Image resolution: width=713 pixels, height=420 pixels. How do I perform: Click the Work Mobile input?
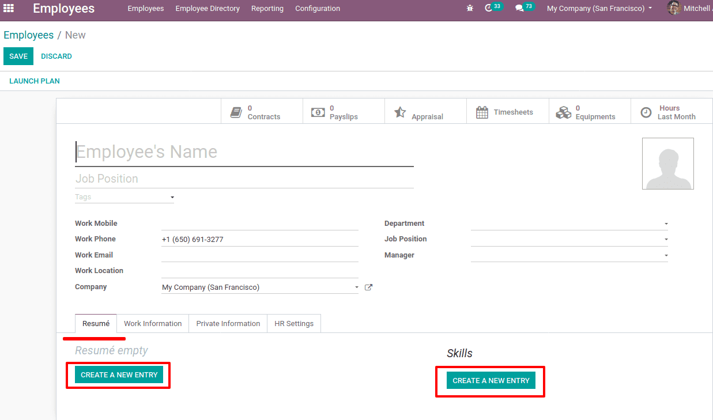click(x=260, y=224)
